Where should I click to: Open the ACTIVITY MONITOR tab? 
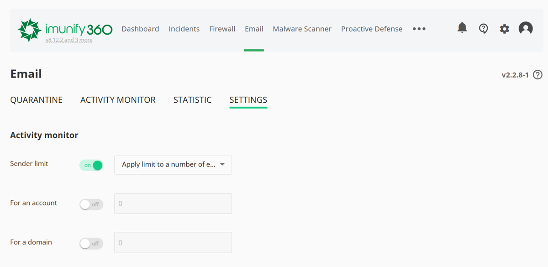118,99
